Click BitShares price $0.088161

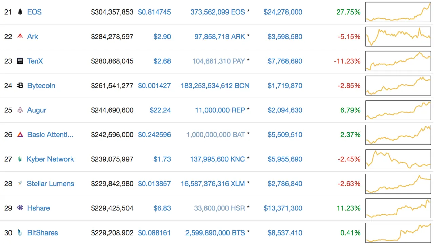click(x=155, y=233)
